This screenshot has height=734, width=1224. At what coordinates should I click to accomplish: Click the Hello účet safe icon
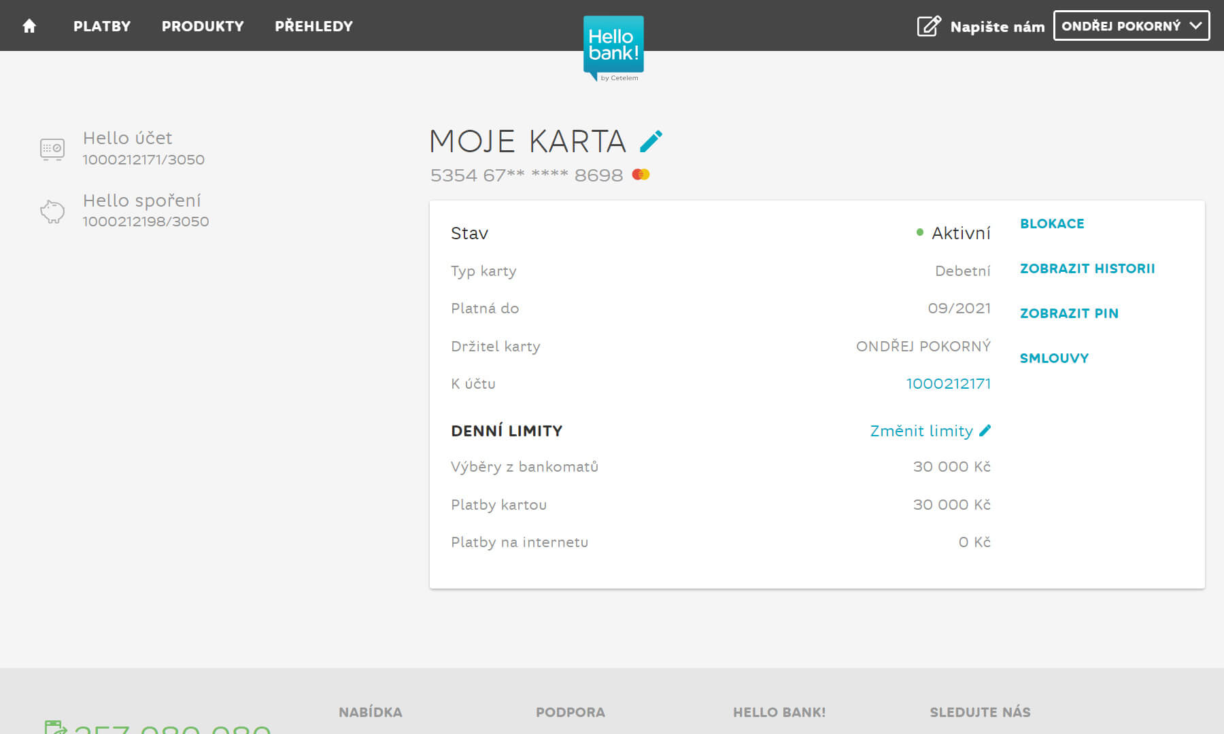pos(52,148)
